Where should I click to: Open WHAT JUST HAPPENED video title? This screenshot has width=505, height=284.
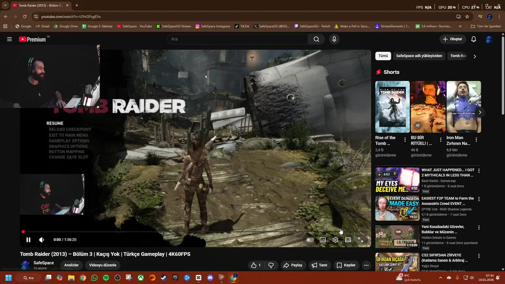pyautogui.click(x=448, y=172)
